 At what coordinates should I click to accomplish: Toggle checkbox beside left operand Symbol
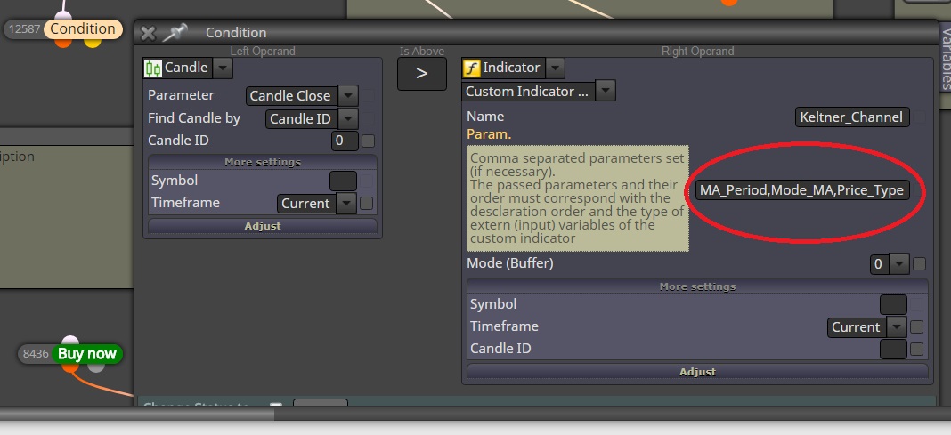368,181
